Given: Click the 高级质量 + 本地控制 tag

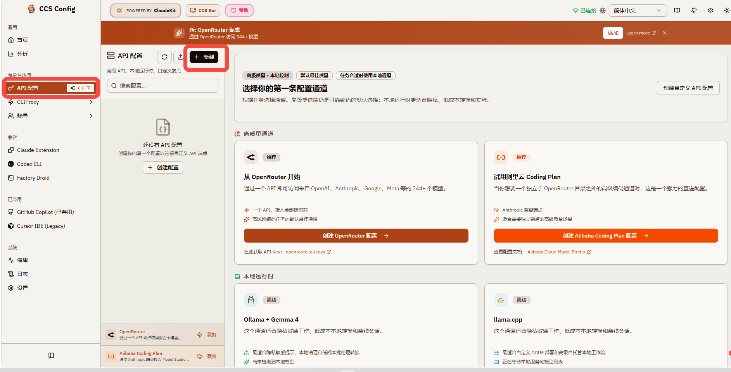Looking at the screenshot, I should (268, 76).
